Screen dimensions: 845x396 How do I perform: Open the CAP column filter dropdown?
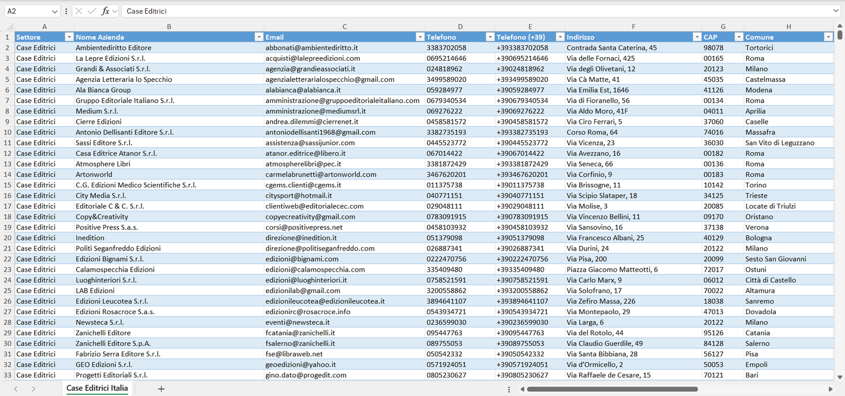click(739, 37)
